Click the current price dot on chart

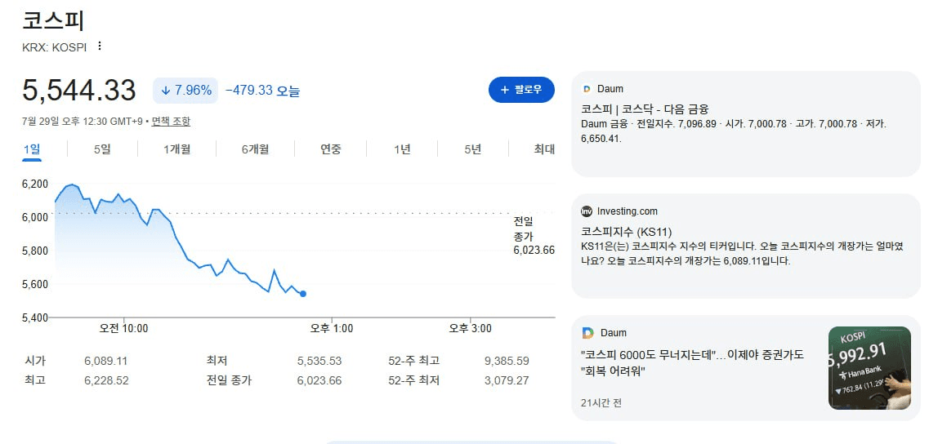(x=303, y=293)
